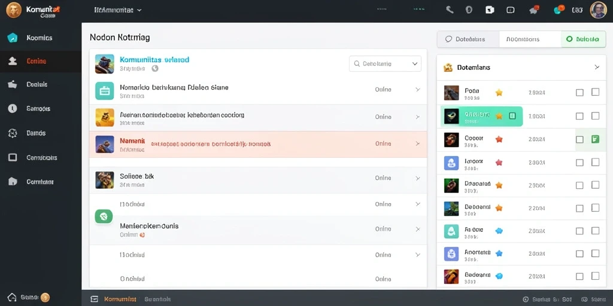Expand the Soliece bik row chevron
613x306 pixels.
(x=417, y=178)
